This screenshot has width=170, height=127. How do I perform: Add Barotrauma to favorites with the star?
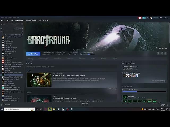click(x=166, y=53)
